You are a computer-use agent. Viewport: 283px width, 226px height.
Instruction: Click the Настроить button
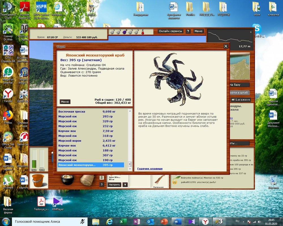click(x=114, y=185)
